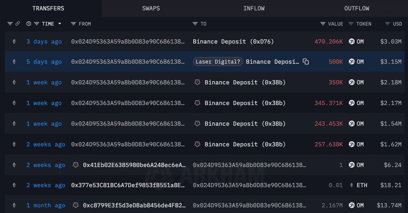The image size is (408, 213).
Task: Open Binance Deposit (0xD76) entity
Action: [x=233, y=42]
